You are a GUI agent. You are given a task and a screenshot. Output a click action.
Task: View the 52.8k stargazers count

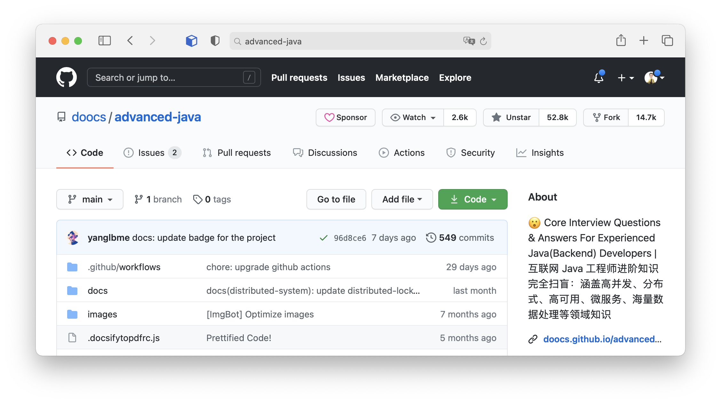[x=558, y=118]
